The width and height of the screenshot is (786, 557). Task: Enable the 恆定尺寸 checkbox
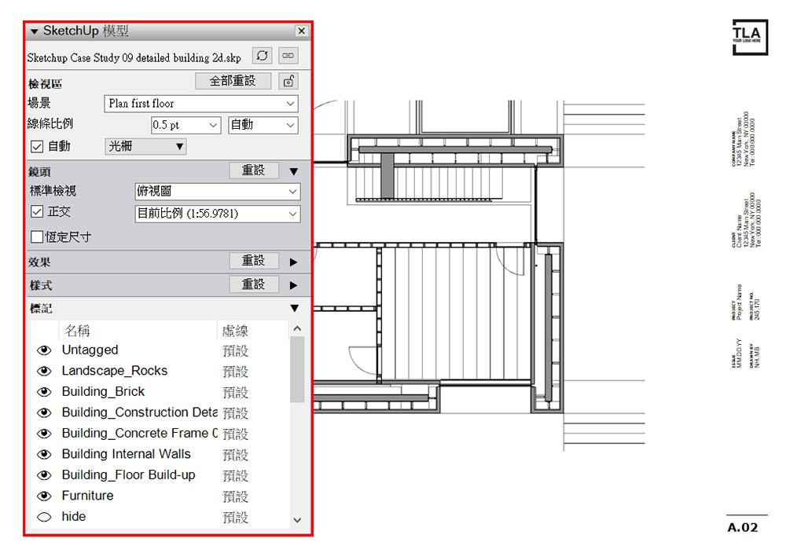tap(37, 236)
